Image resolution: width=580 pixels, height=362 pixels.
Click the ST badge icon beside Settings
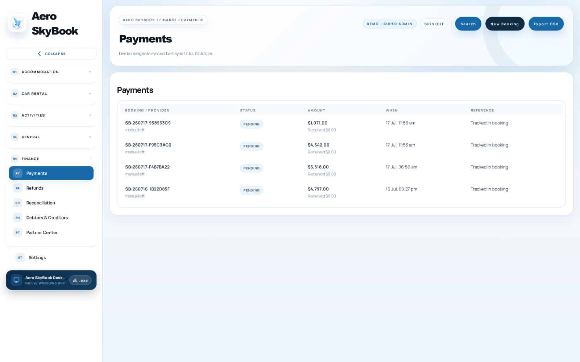(x=20, y=258)
